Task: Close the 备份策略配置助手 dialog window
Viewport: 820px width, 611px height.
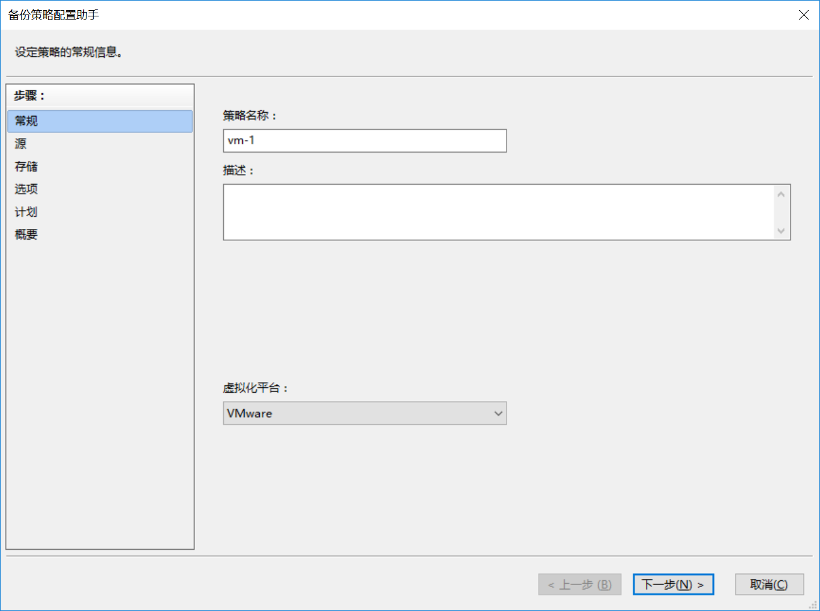Action: 804,15
